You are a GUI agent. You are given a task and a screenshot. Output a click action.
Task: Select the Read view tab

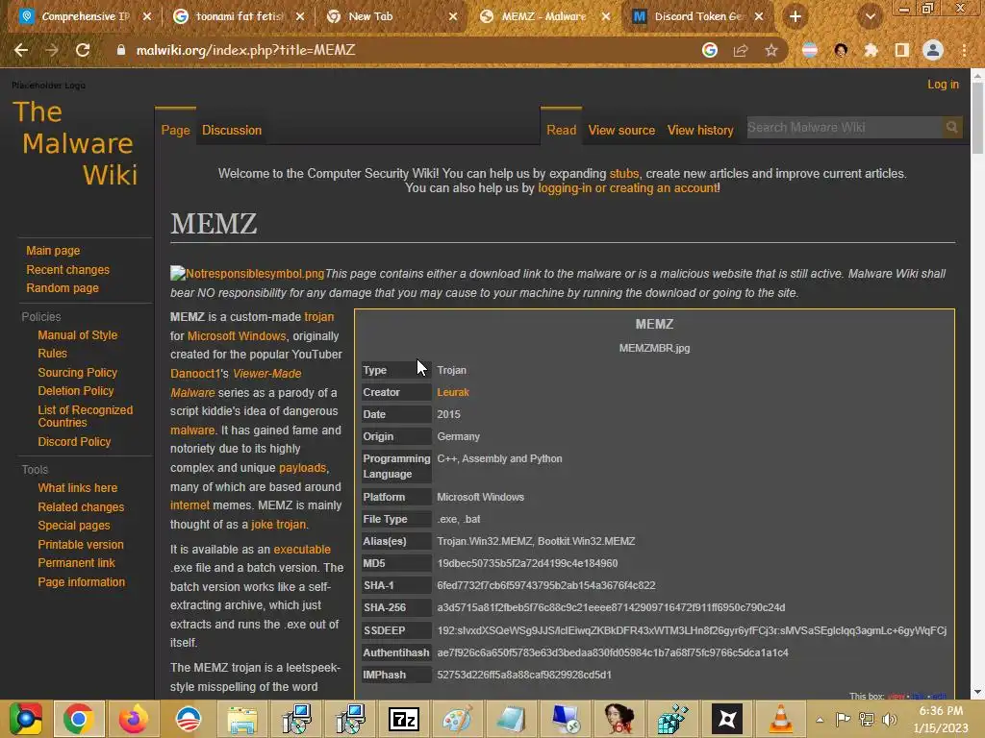pyautogui.click(x=561, y=130)
